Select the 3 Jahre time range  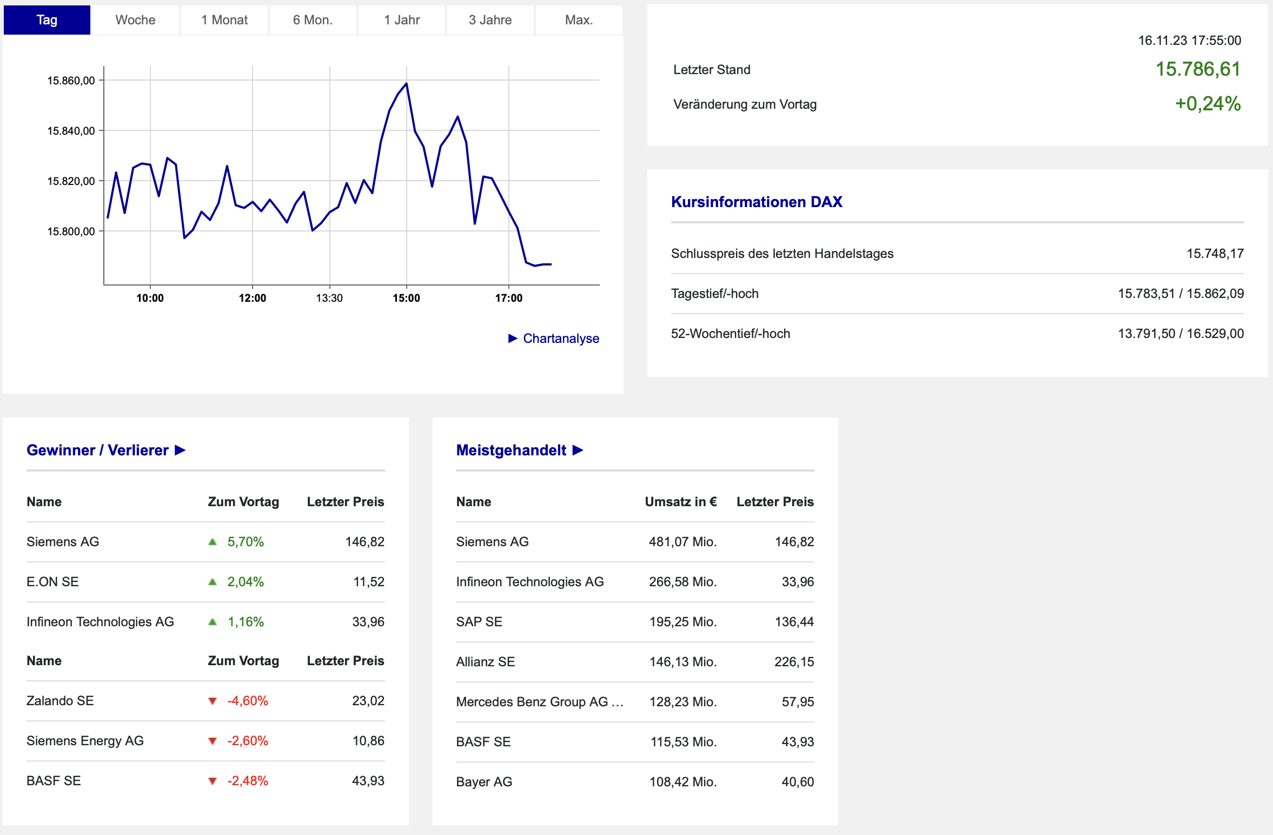(x=490, y=20)
